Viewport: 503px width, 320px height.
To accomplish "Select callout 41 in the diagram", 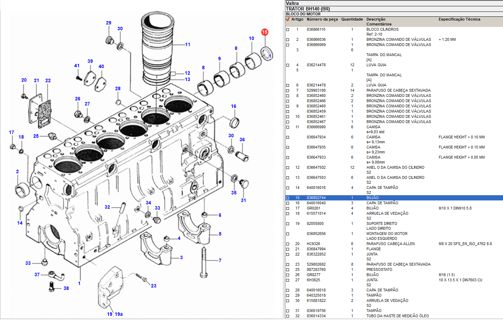I will point(77,66).
